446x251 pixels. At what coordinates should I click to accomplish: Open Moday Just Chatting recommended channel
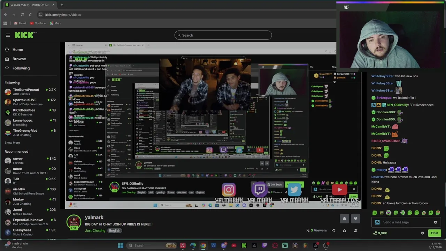30,201
